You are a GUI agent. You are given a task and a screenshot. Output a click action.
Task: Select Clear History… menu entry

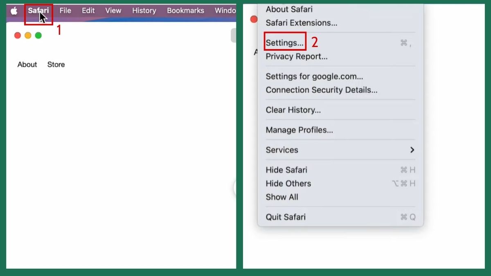point(293,110)
